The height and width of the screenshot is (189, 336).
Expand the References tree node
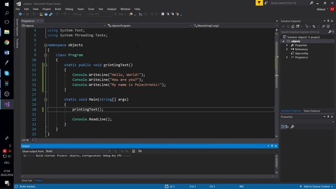pyautogui.click(x=287, y=49)
